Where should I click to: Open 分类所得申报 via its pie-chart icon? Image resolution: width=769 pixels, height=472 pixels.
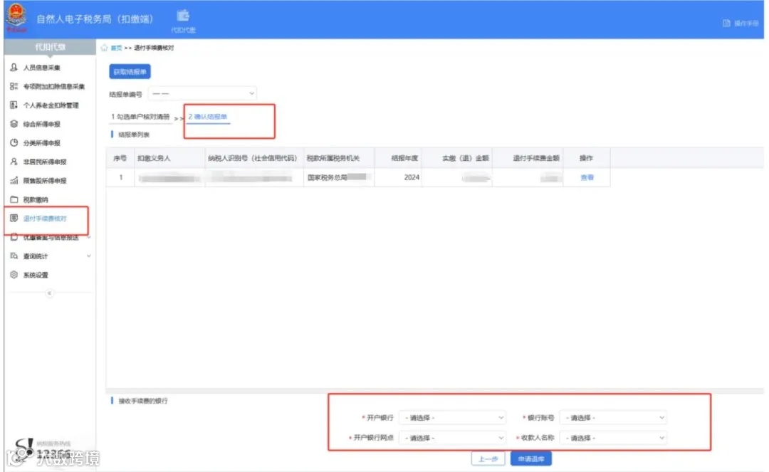pos(14,142)
